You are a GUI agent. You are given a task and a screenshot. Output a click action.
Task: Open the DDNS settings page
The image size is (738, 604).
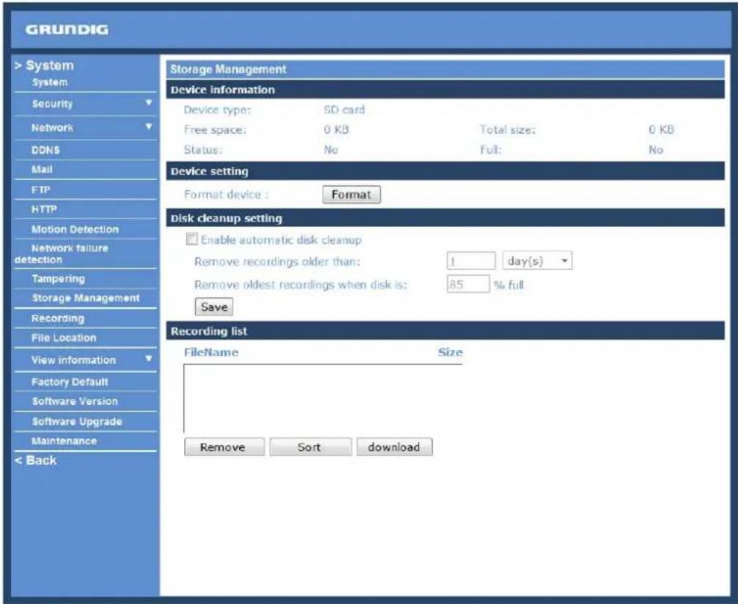[45, 150]
